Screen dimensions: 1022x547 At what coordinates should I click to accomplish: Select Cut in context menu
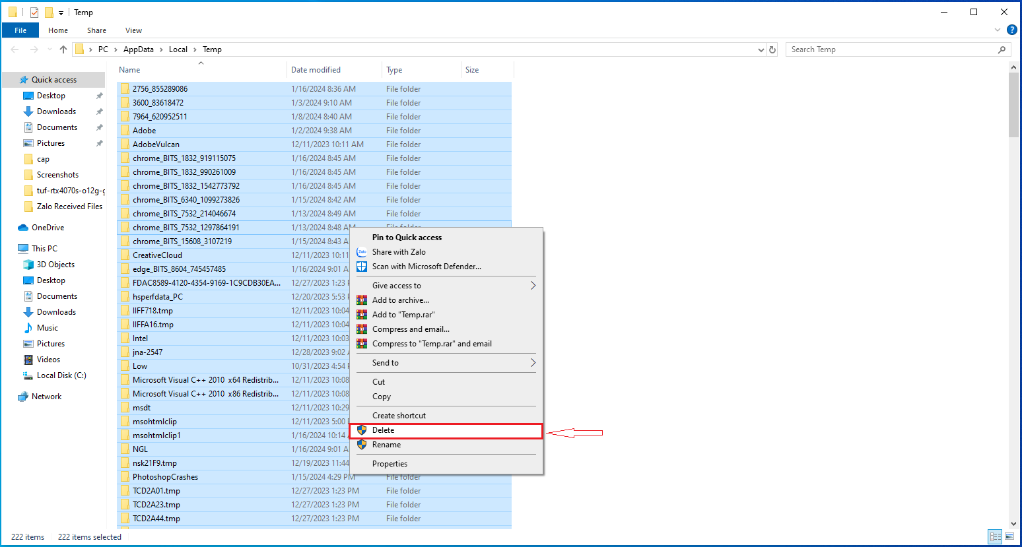pyautogui.click(x=446, y=382)
